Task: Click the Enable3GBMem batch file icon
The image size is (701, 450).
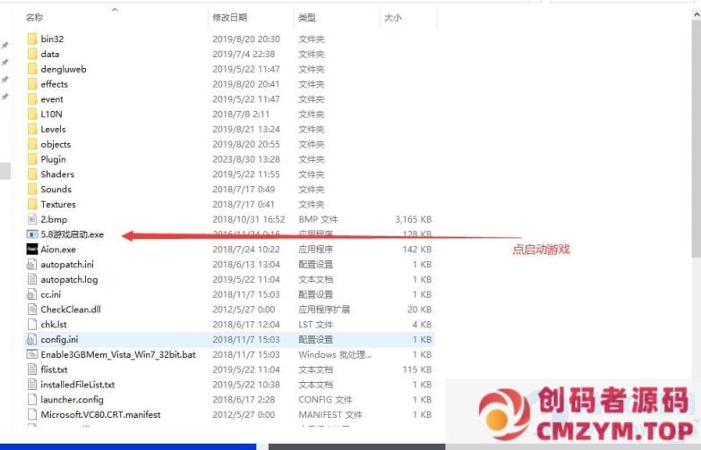Action: (x=32, y=354)
